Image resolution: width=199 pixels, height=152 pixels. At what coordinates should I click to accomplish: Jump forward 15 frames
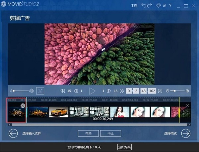[122, 91]
